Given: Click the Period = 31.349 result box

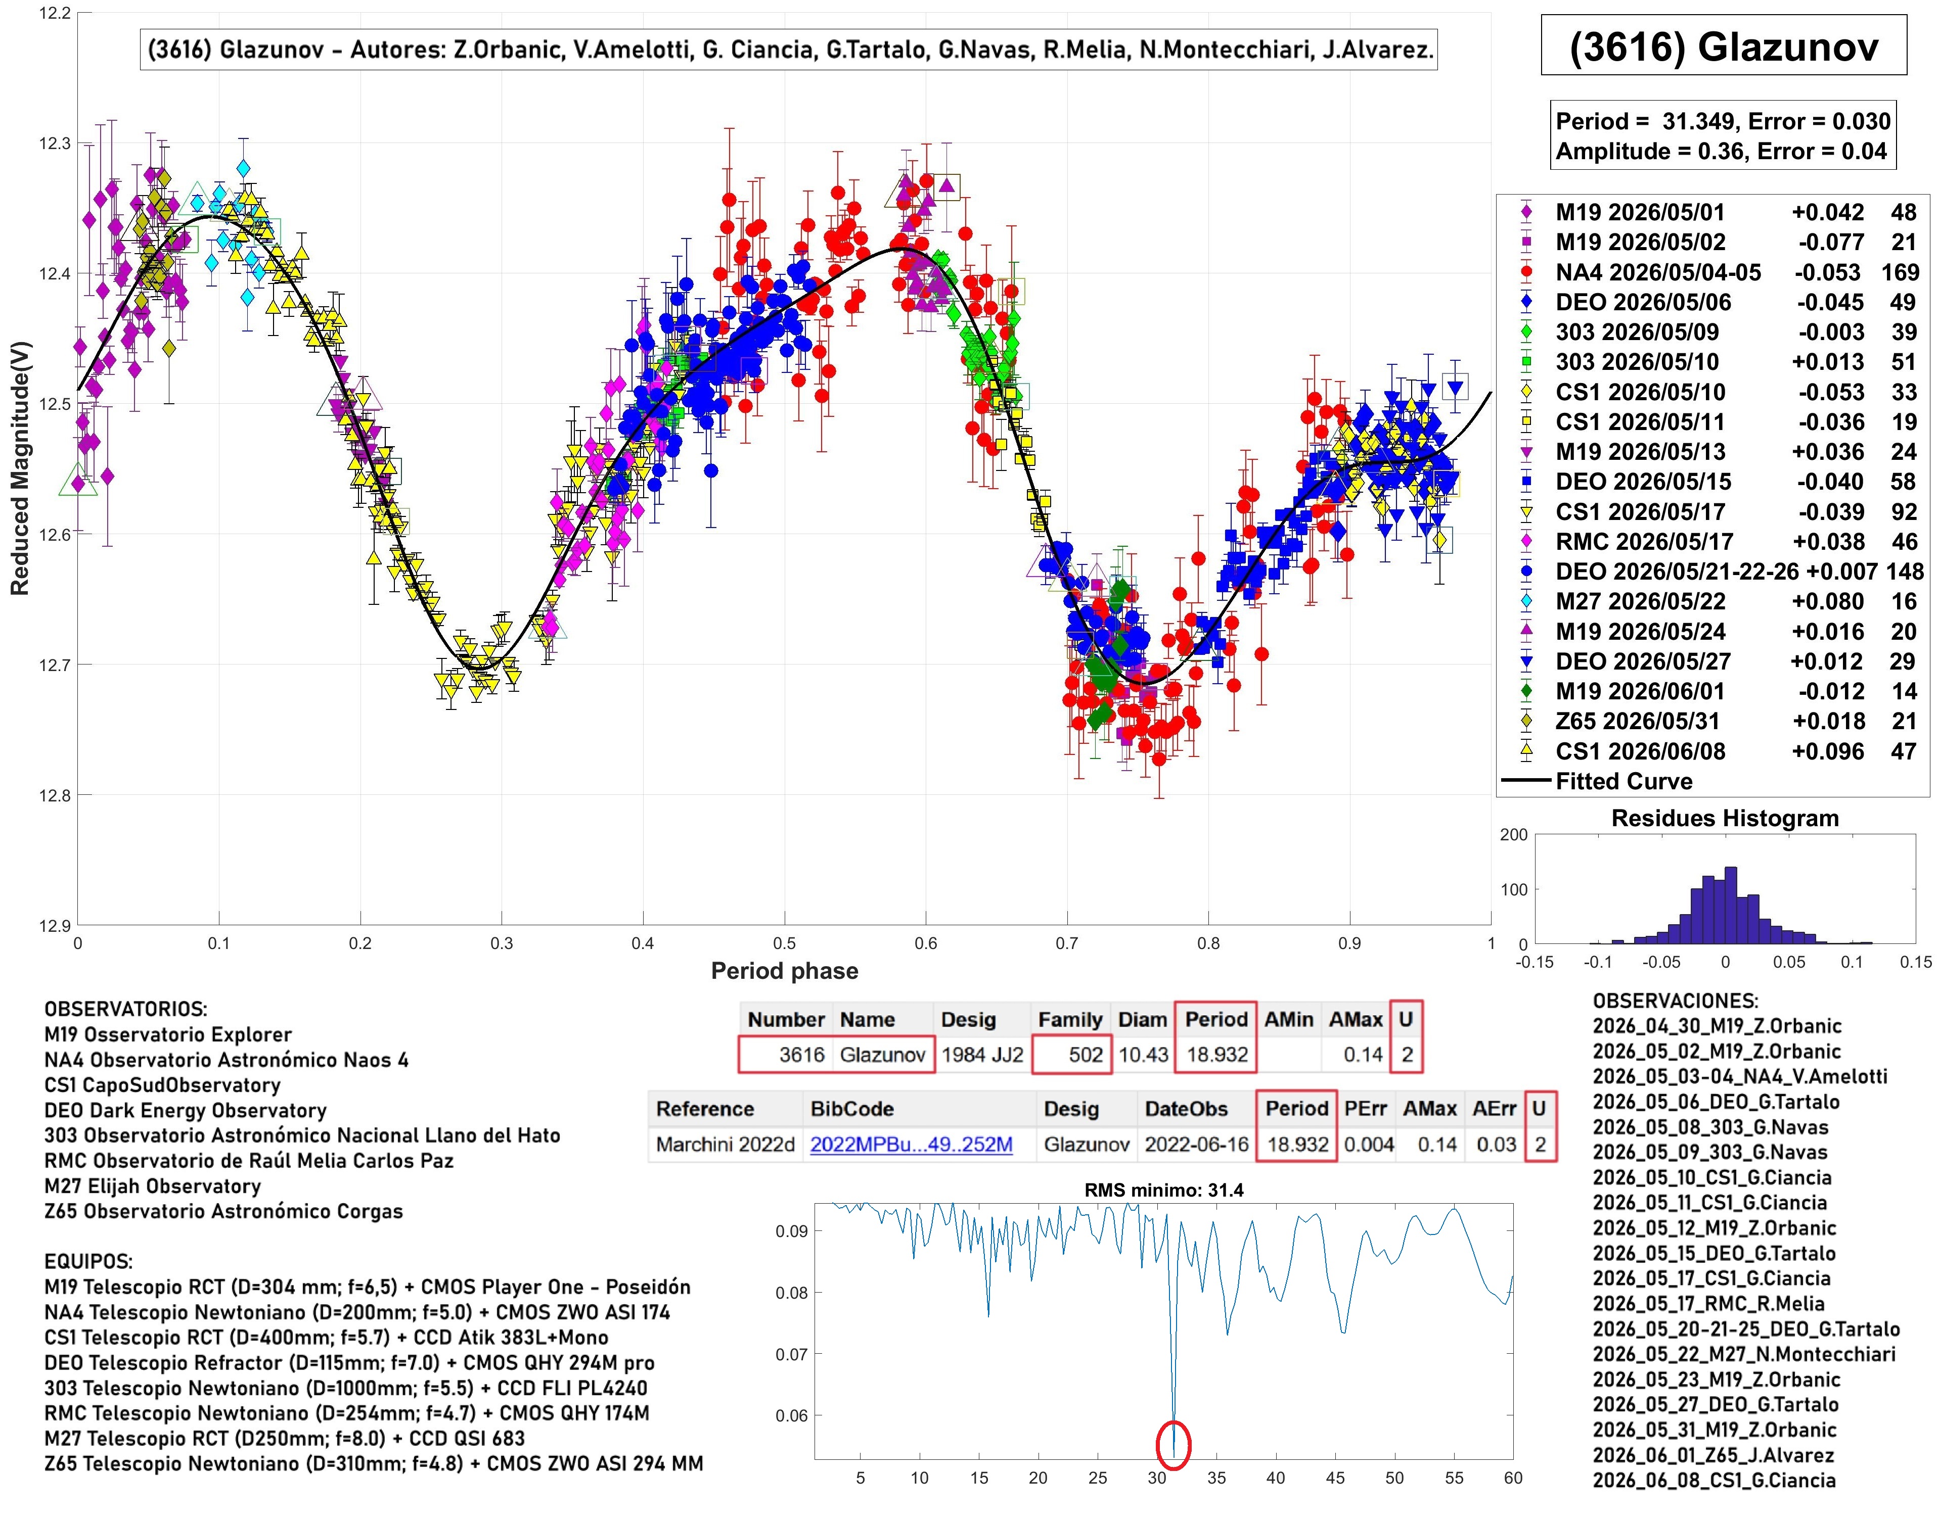Looking at the screenshot, I should tap(1723, 135).
